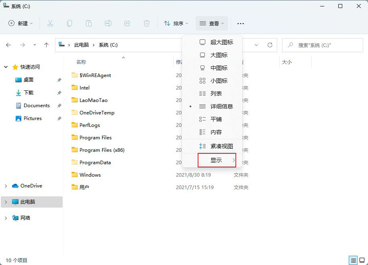Viewport: 368px width, 265px height.
Task: Select the PerfLogs folder icon
Action: [x=75, y=125]
